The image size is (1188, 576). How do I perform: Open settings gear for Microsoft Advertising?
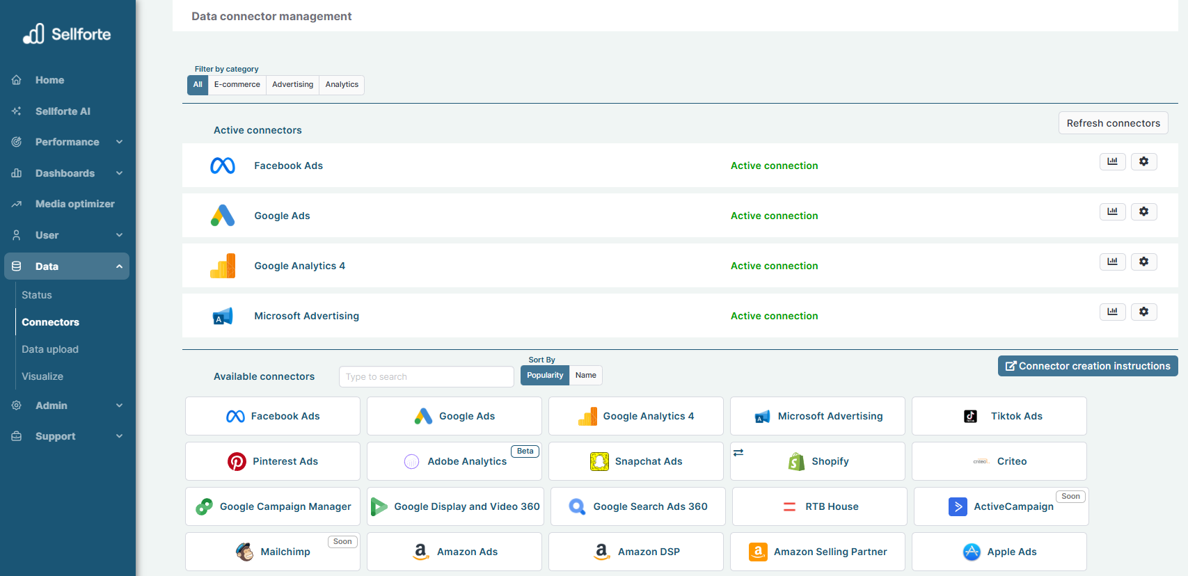[1143, 312]
